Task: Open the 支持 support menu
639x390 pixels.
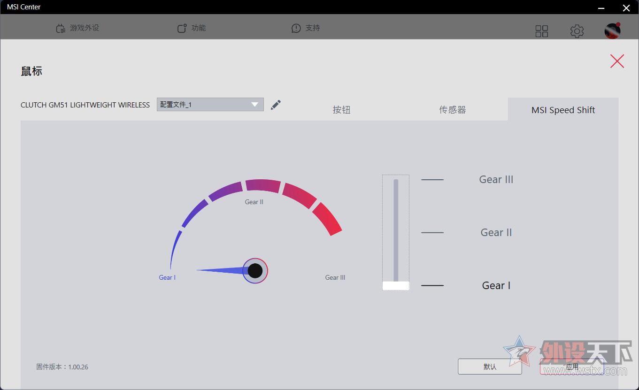Action: click(x=306, y=28)
